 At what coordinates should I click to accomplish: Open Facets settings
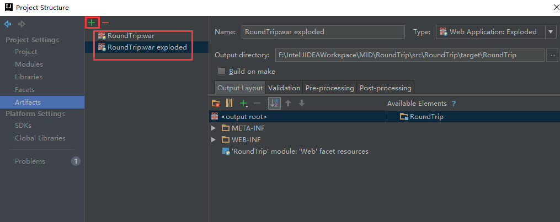tap(25, 89)
